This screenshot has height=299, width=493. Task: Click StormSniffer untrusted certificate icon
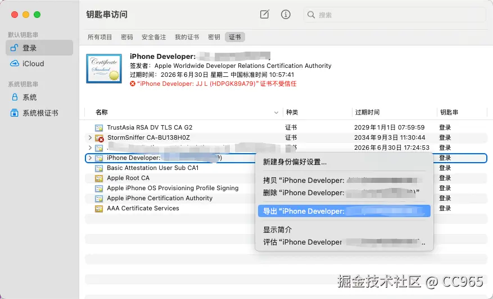coord(99,138)
